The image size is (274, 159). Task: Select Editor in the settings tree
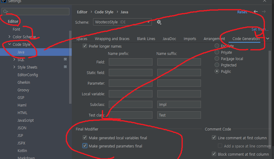click(13, 21)
